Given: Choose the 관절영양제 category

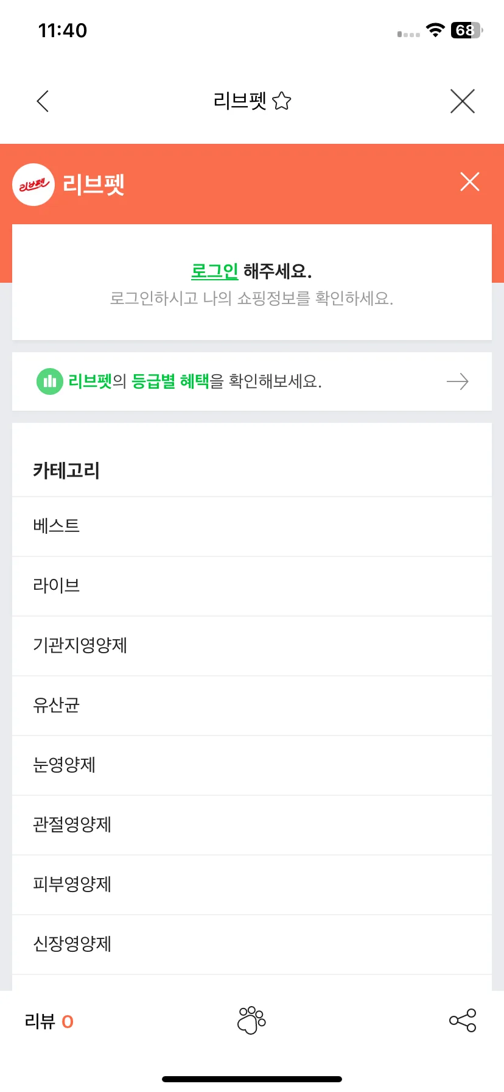Looking at the screenshot, I should tap(252, 825).
